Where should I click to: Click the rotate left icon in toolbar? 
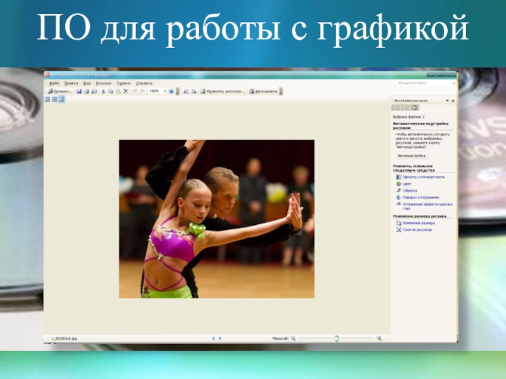(x=186, y=91)
